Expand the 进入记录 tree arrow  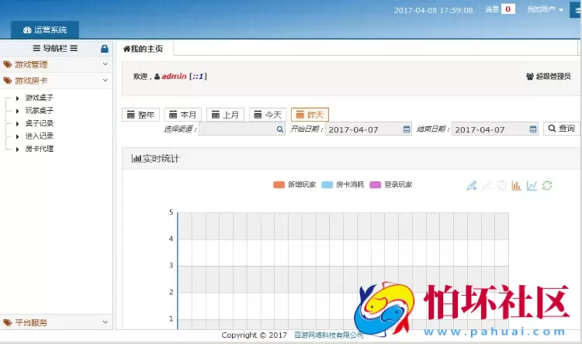pos(17,136)
